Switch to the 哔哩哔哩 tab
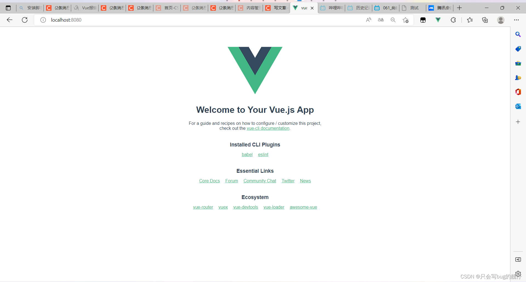The height and width of the screenshot is (282, 526). point(331,8)
